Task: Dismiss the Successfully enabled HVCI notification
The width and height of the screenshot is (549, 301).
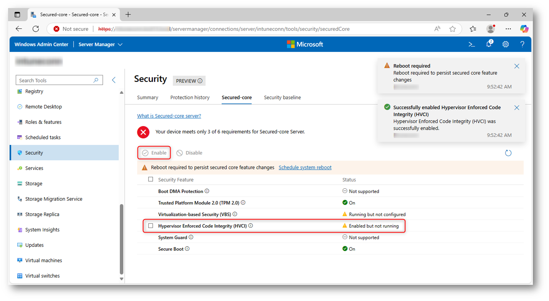Action: (x=517, y=108)
